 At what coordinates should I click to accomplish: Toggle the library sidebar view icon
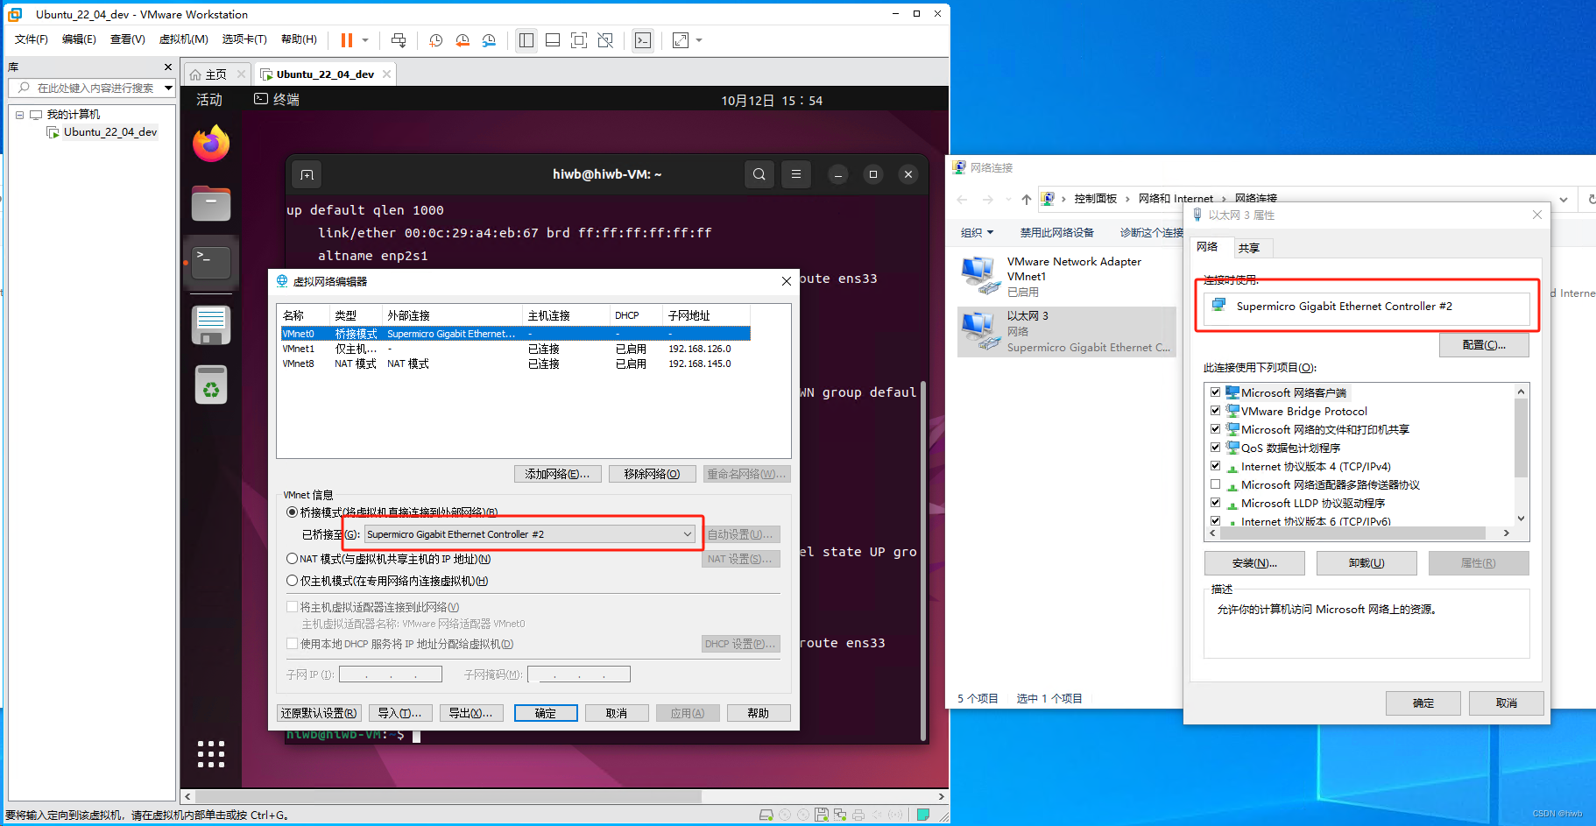(x=526, y=40)
